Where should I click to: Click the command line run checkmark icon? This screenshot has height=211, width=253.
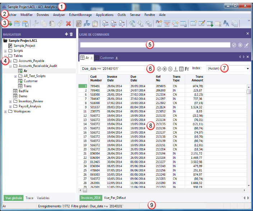pyautogui.click(x=234, y=45)
